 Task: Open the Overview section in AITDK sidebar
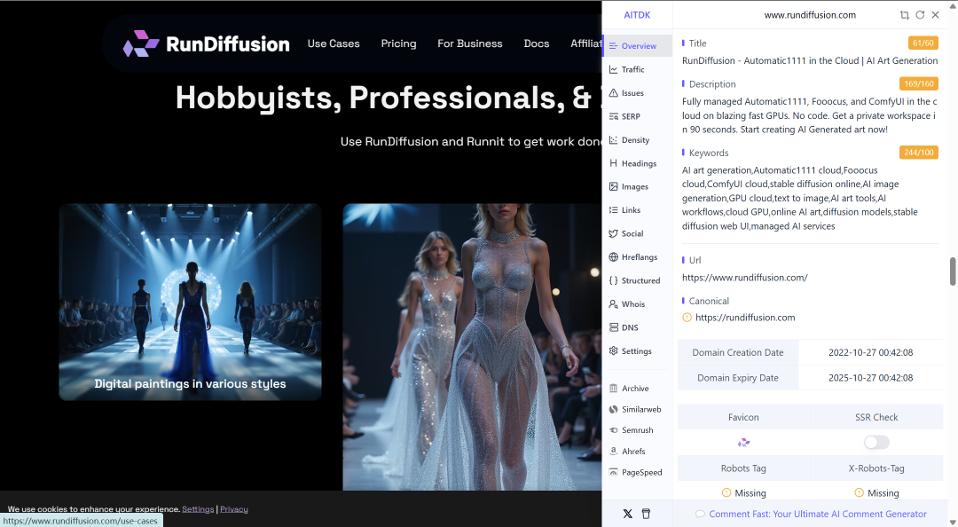tap(637, 46)
